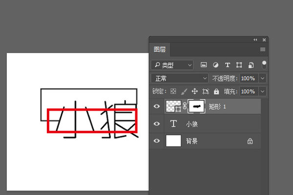Open the Layers panel menu icon
The height and width of the screenshot is (195, 293).
263,49
